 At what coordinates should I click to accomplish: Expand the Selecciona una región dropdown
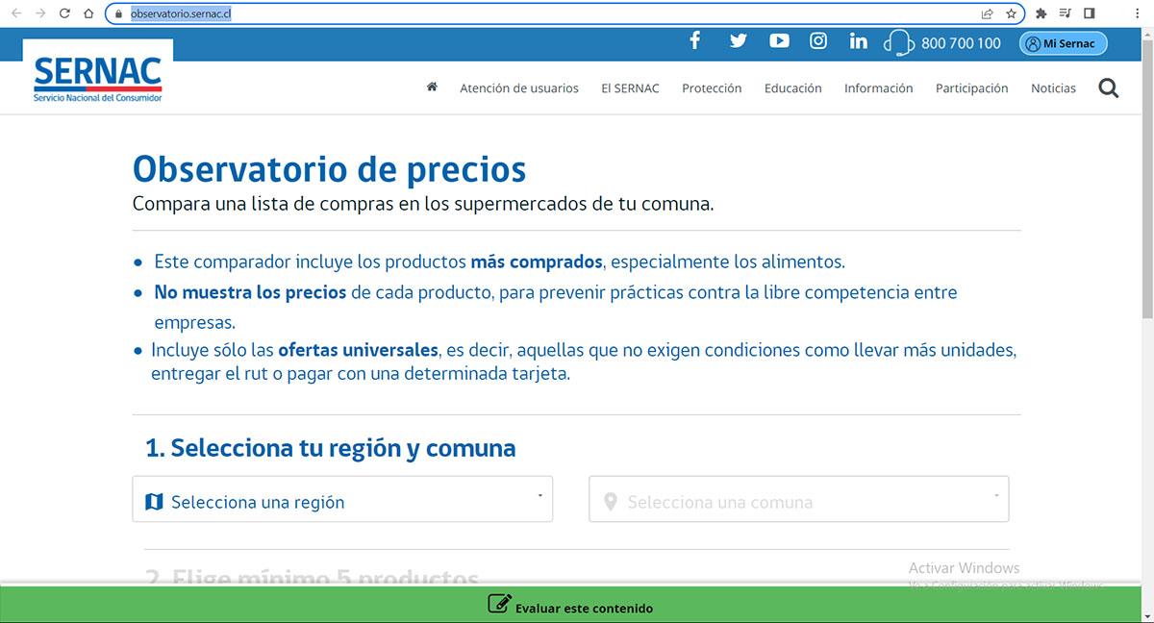pyautogui.click(x=342, y=499)
